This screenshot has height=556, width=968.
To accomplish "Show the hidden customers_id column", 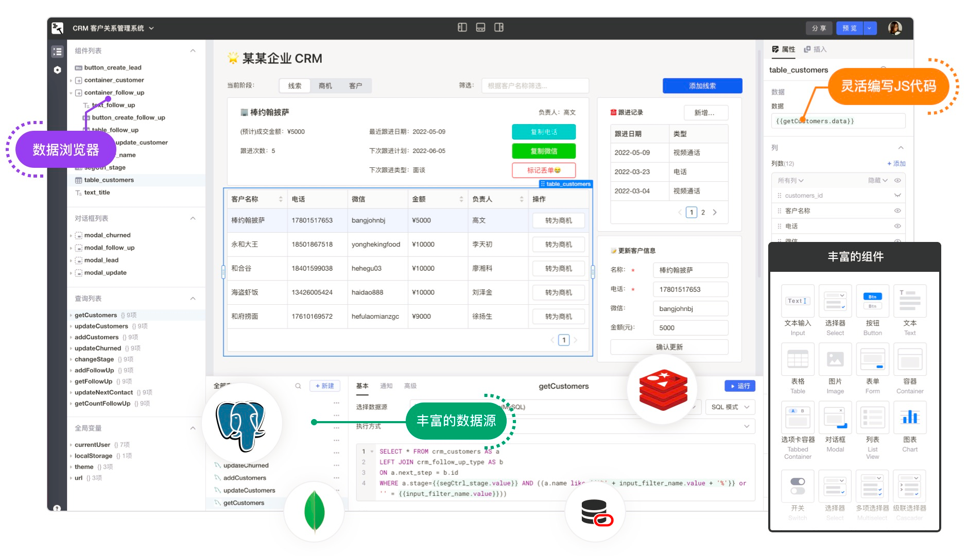I will 897,196.
